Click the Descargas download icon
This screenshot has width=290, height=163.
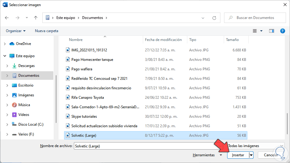pyautogui.click(x=14, y=66)
